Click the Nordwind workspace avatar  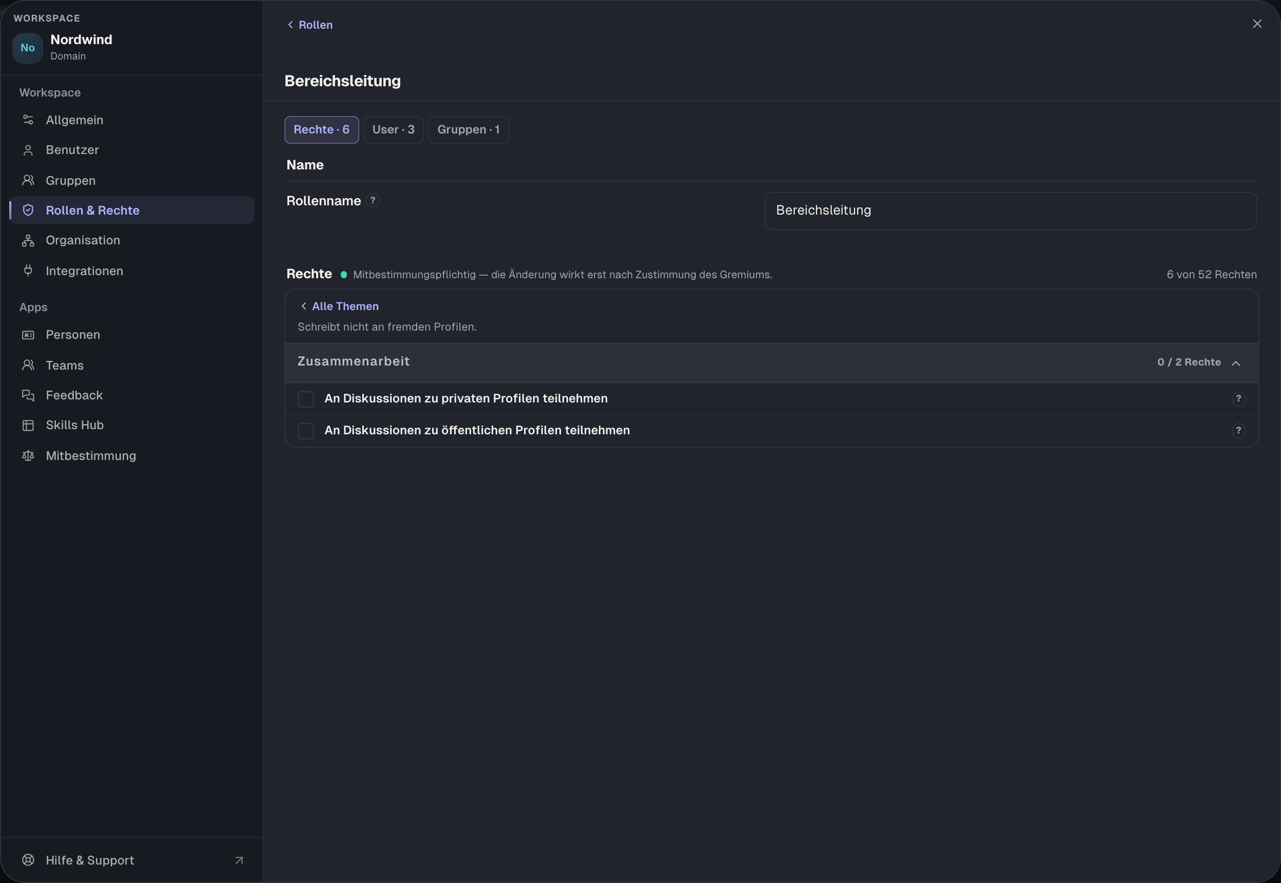pos(28,48)
